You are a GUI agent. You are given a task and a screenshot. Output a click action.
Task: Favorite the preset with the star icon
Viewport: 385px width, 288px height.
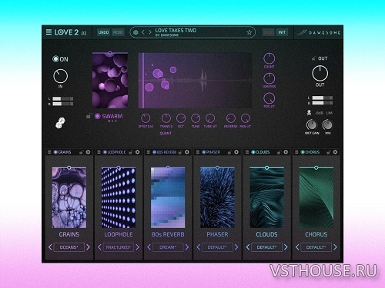(x=249, y=32)
